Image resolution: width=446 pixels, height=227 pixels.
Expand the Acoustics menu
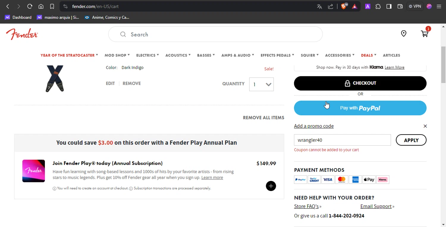click(x=178, y=55)
